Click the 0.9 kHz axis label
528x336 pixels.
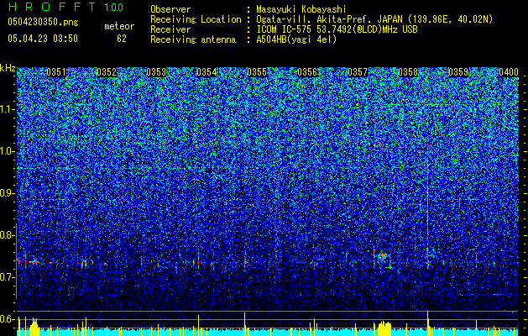[8, 193]
